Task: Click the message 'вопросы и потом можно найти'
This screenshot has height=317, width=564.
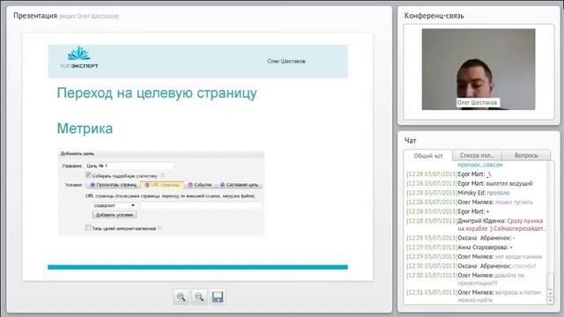Action: point(500,296)
